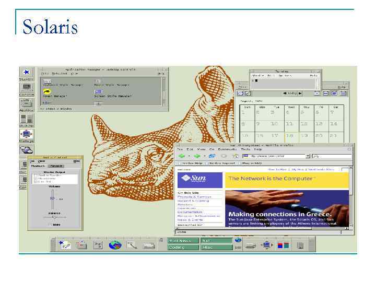
Task: Switch to the Coding workspace
Action: [x=183, y=247]
